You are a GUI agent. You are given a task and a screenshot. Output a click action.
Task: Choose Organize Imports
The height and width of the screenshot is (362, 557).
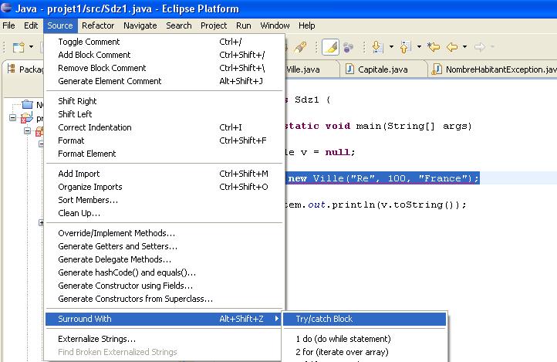(x=164, y=187)
